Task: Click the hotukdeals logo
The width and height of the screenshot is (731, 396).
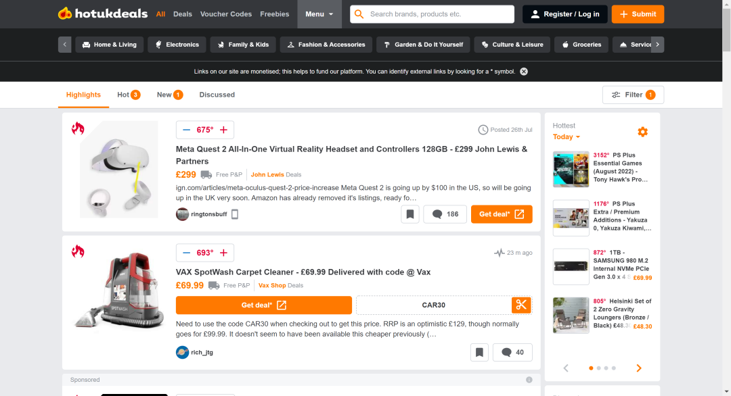Action: 103,14
